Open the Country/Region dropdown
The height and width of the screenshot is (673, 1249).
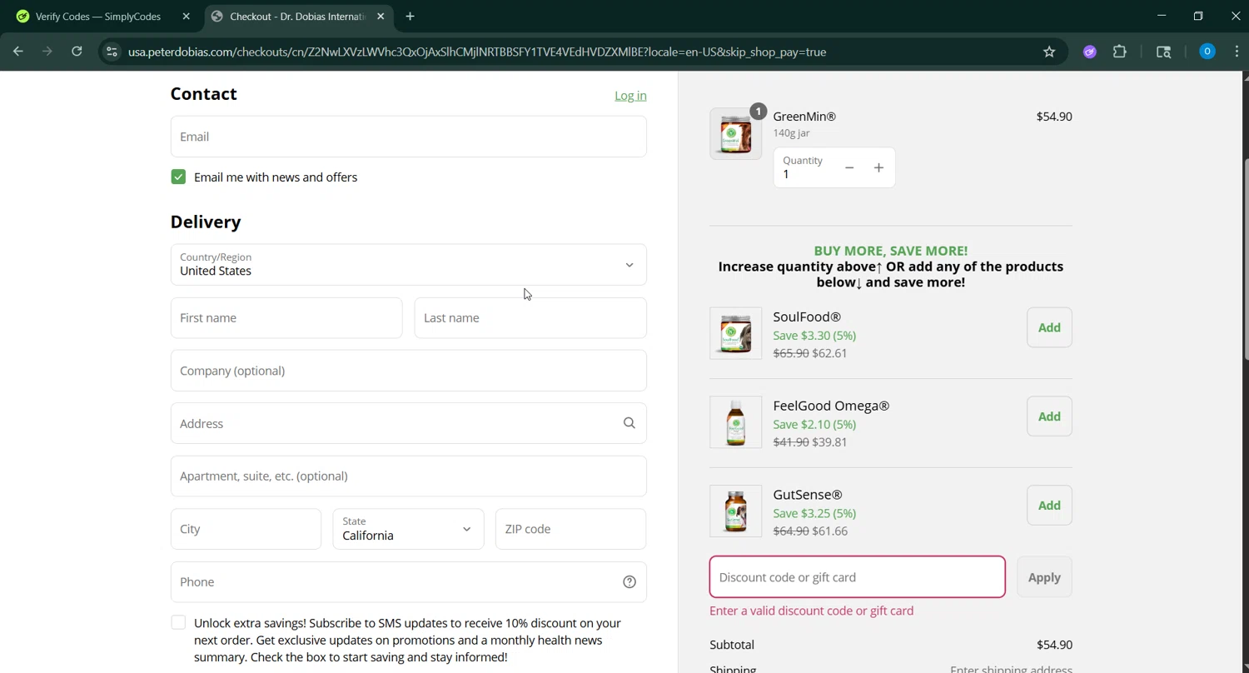[x=408, y=265]
